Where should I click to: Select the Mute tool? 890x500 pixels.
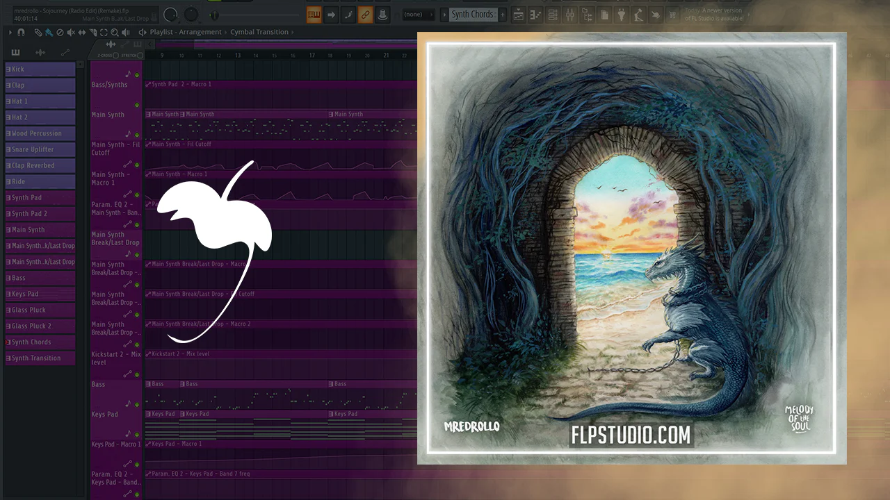71,32
